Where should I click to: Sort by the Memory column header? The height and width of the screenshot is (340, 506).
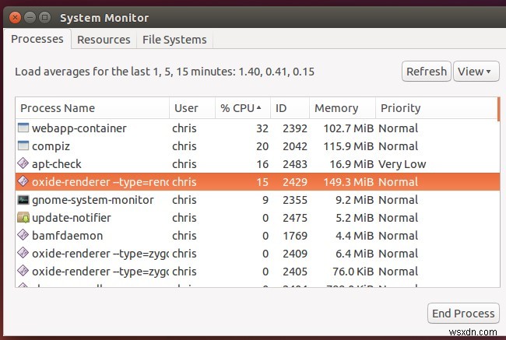click(342, 108)
